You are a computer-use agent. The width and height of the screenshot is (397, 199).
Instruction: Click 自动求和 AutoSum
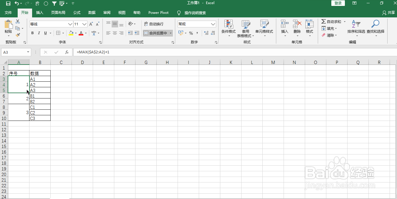(x=331, y=22)
